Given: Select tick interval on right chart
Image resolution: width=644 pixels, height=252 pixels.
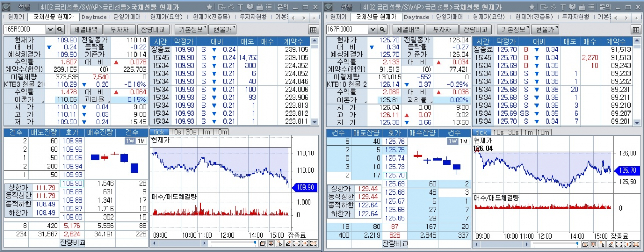Looking at the screenshot, I should pos(481,132).
